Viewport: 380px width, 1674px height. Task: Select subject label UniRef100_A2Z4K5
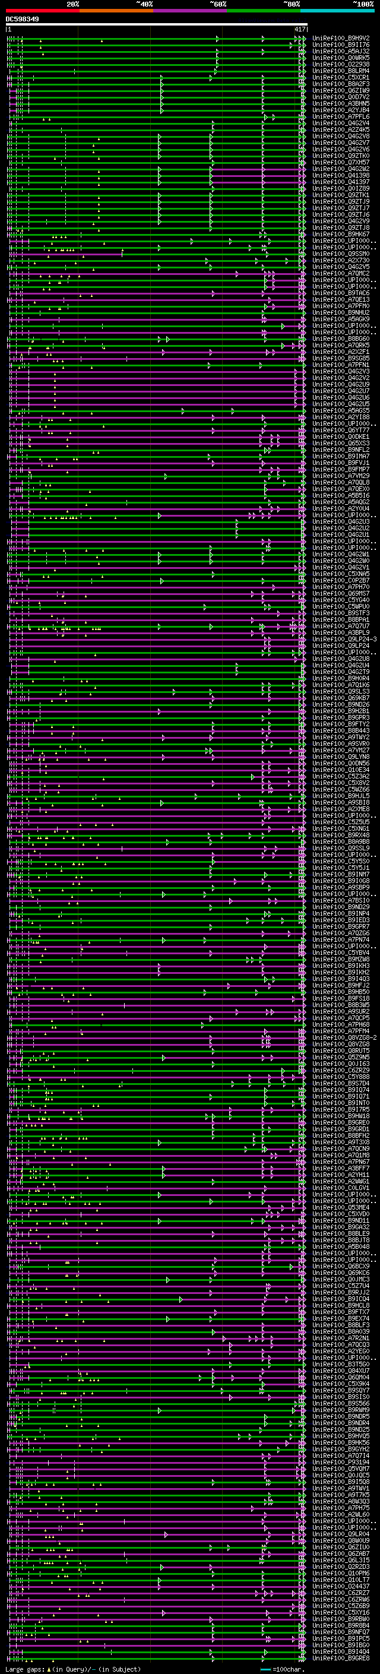tap(341, 129)
